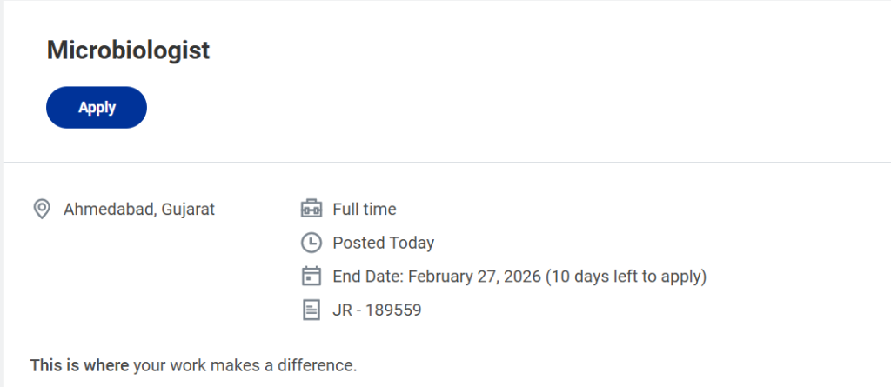The width and height of the screenshot is (891, 387).
Task: Click the word Today in posting info
Action: pos(412,243)
